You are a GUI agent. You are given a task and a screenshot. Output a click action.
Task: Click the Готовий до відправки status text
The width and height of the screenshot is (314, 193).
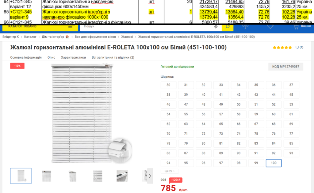click(177, 67)
